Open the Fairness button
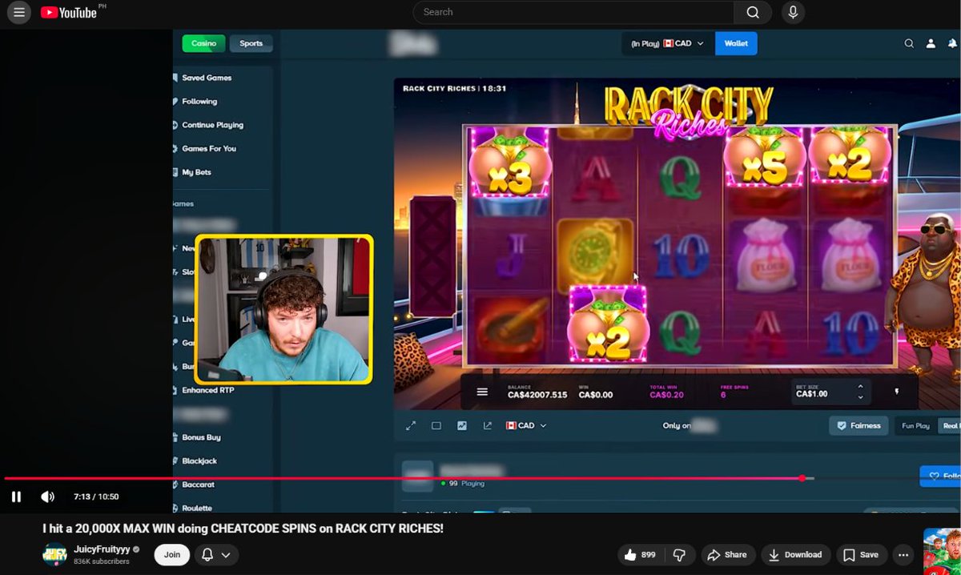The height and width of the screenshot is (575, 961). pyautogui.click(x=858, y=426)
